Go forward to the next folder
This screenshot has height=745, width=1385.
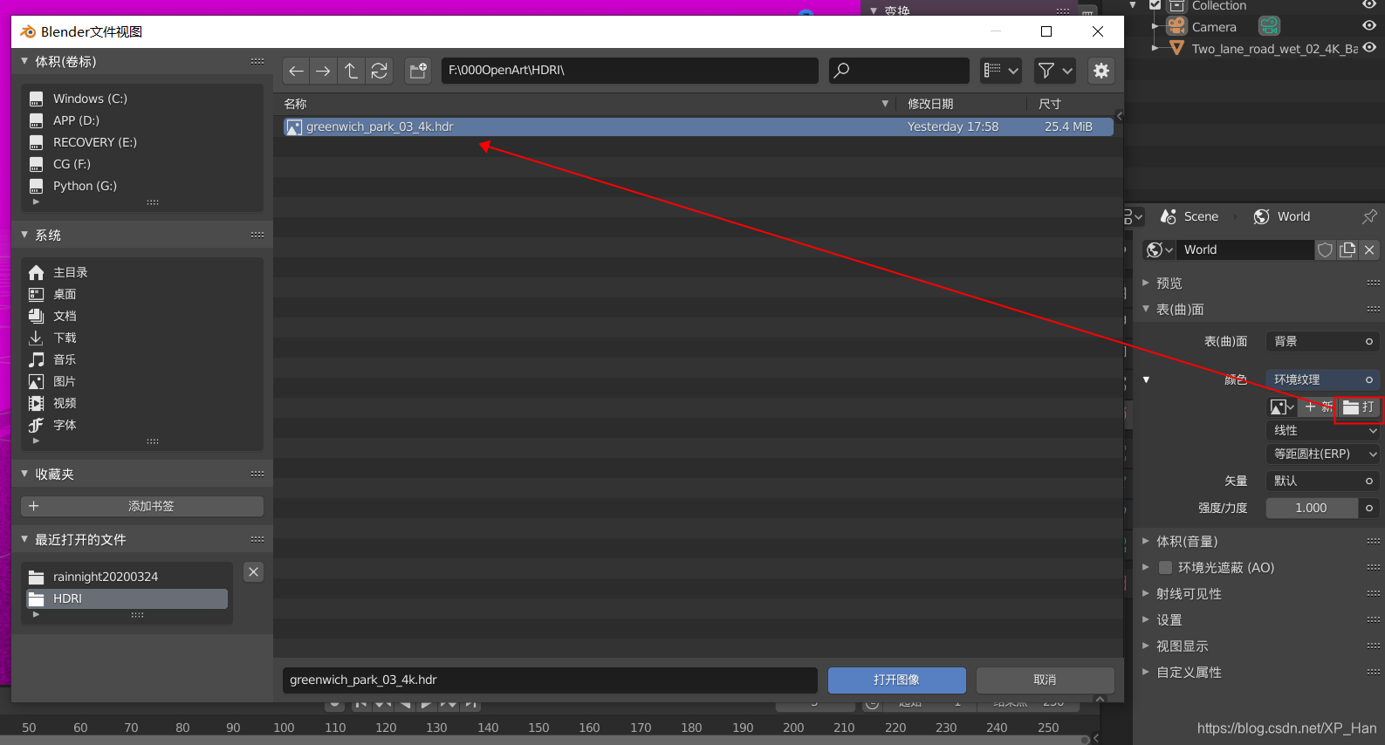(323, 71)
